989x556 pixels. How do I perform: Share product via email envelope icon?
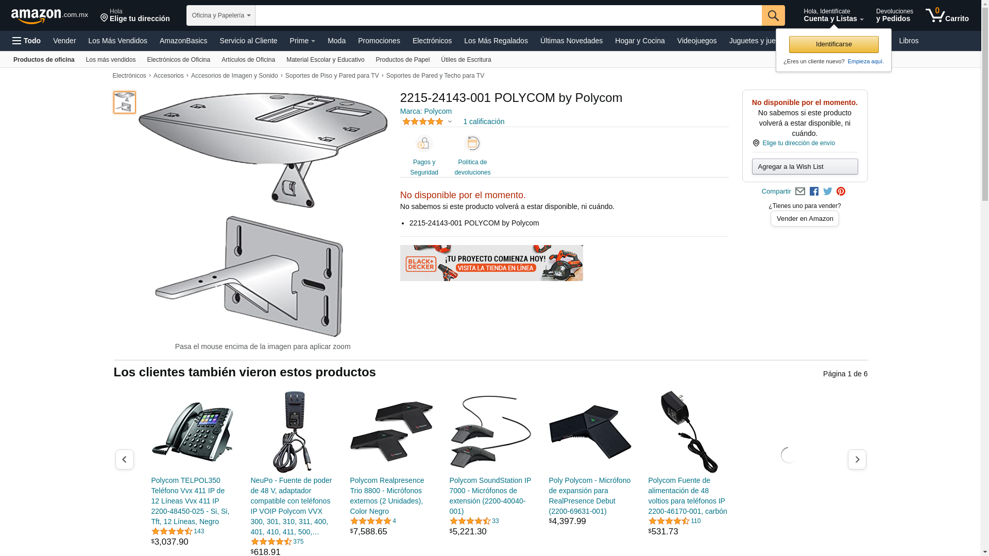pyautogui.click(x=800, y=192)
